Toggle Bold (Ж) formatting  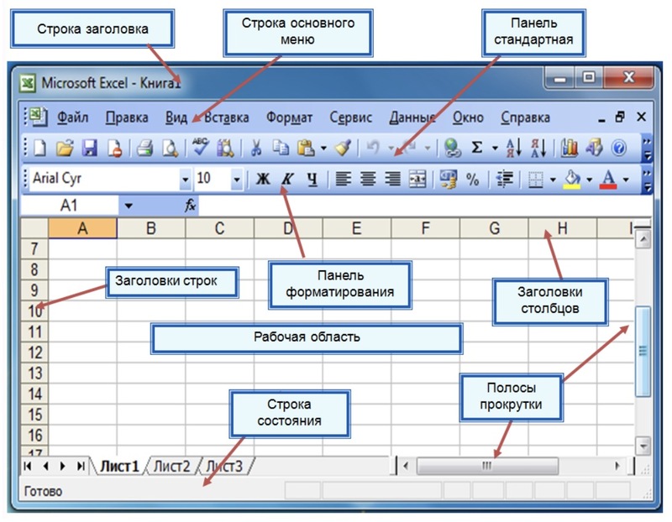coord(263,179)
